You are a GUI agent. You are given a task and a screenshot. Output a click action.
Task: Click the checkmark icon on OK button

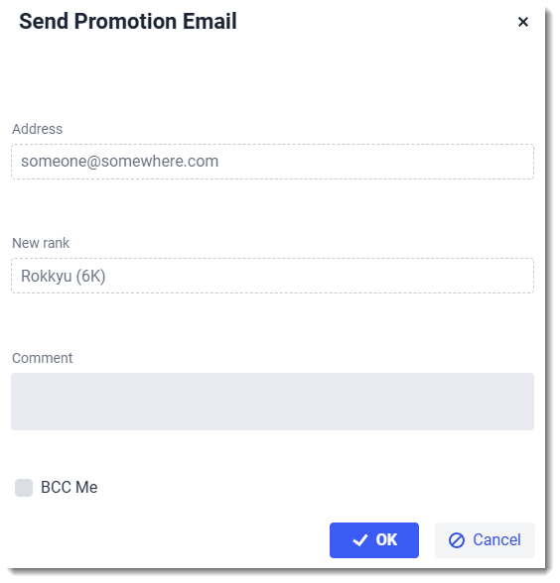pos(359,539)
